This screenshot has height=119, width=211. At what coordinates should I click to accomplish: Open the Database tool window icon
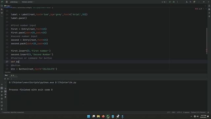tap(209, 9)
